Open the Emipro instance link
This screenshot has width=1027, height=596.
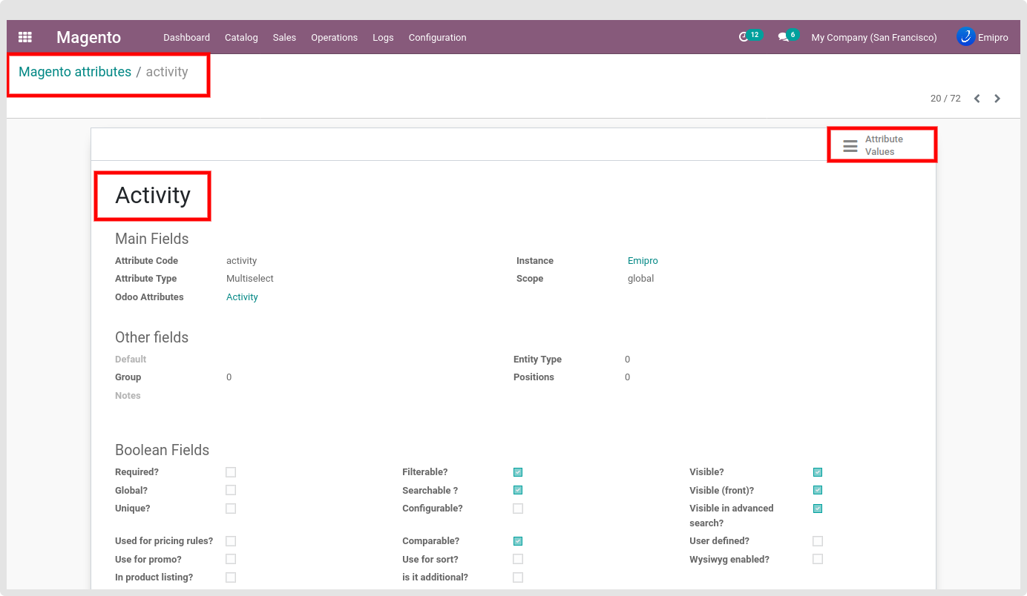point(643,261)
